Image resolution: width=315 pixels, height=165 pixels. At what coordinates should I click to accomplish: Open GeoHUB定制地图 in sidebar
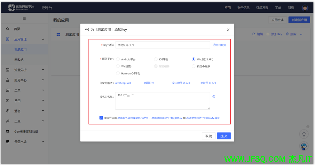tap(26, 131)
